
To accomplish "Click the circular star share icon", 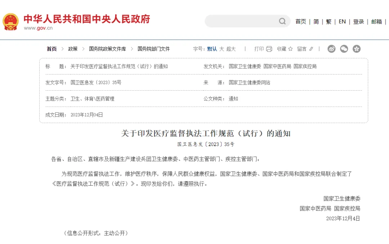I will 357,49.
